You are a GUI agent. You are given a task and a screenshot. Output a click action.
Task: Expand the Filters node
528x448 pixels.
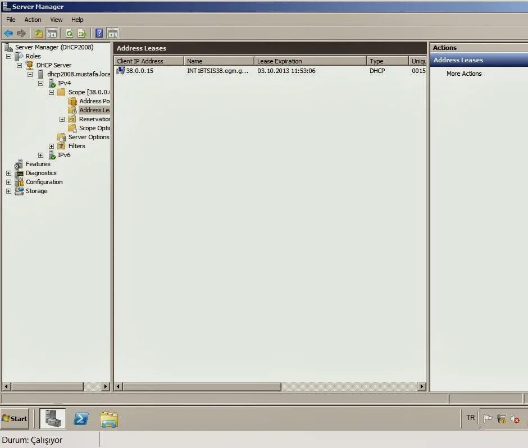(51, 146)
